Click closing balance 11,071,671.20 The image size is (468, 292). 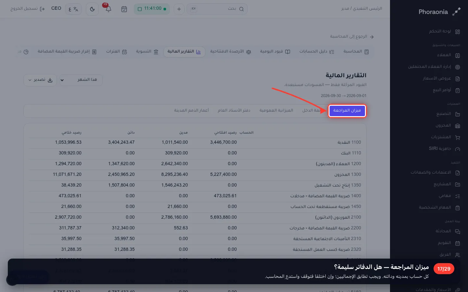coord(67,175)
